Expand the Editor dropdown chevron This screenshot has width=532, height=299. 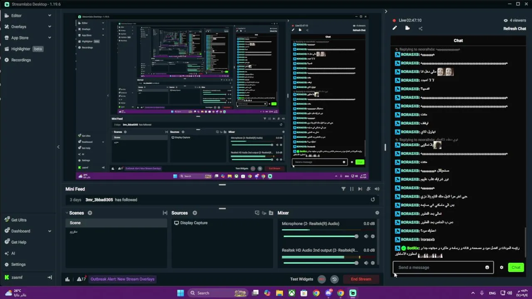[49, 15]
